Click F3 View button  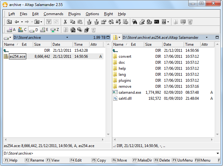[53, 160]
